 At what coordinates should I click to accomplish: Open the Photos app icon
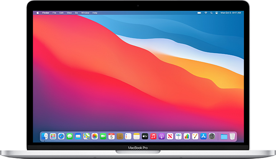pyautogui.click(x=95, y=136)
